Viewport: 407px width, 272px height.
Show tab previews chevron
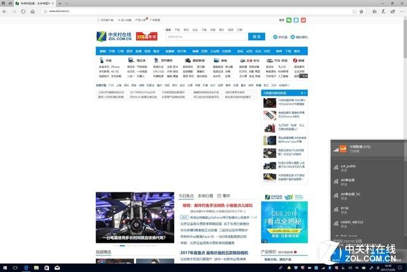66,3
